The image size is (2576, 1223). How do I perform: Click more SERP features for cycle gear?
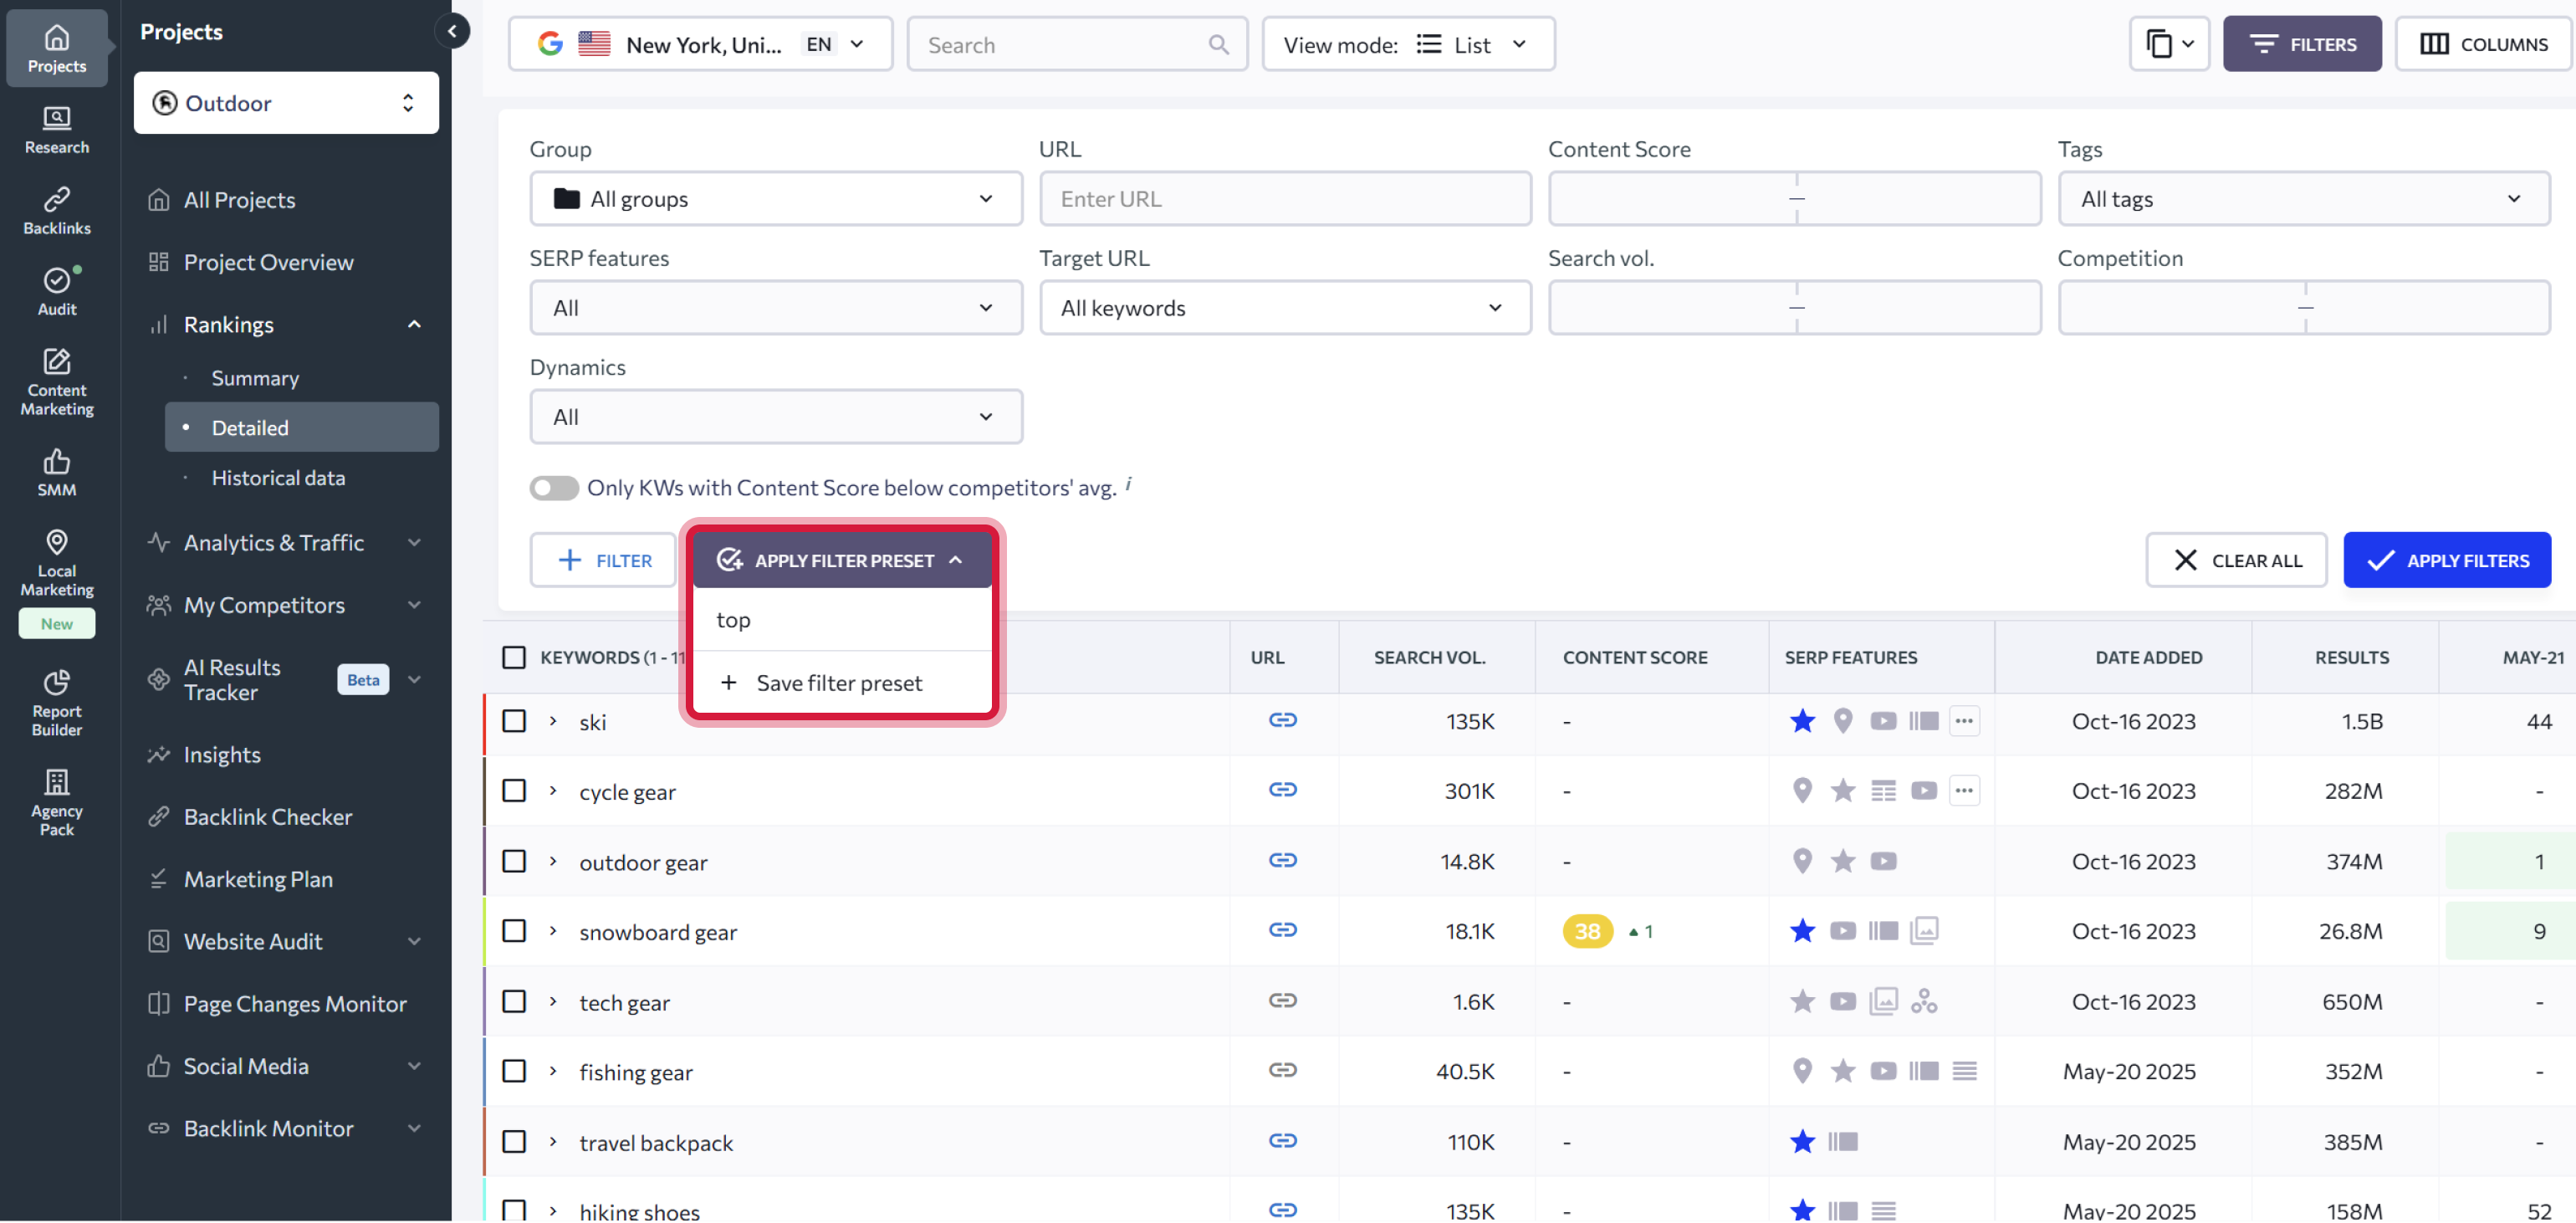coord(1964,791)
